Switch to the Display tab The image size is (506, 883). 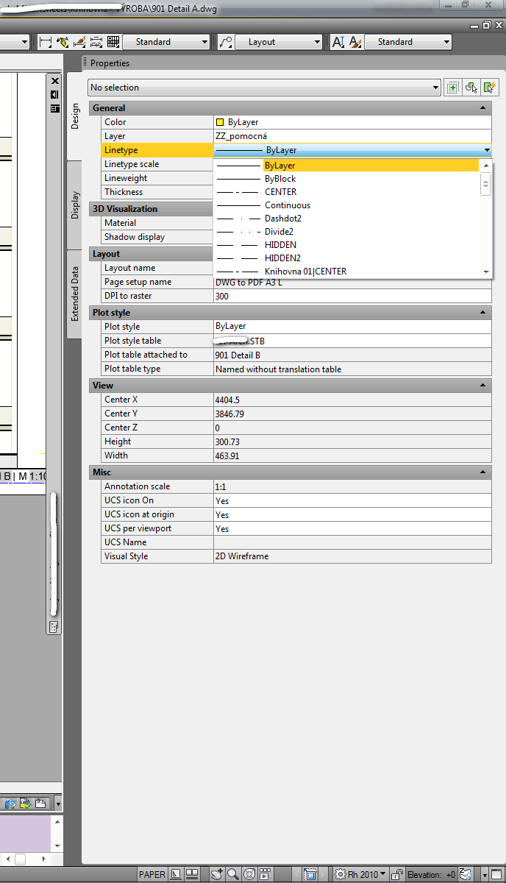75,205
